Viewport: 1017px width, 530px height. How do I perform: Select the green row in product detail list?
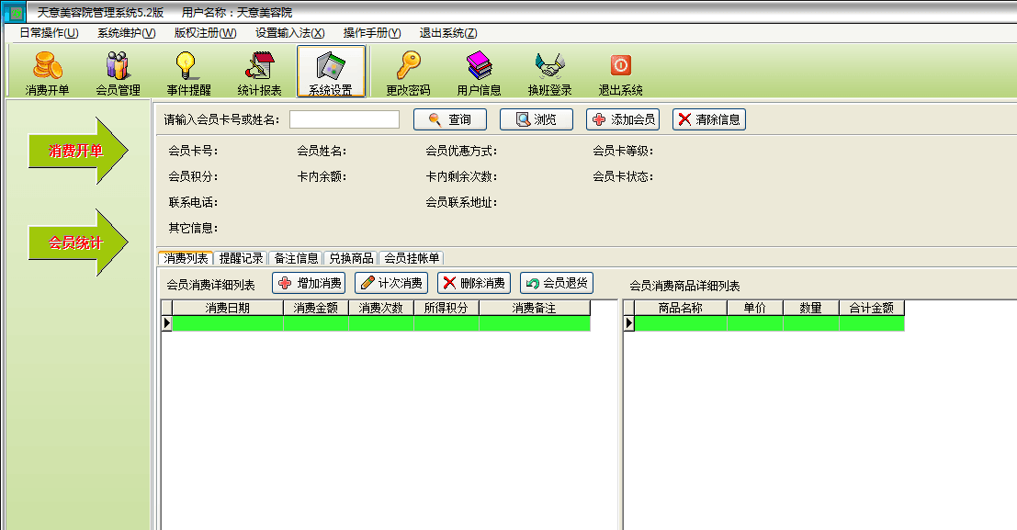pyautogui.click(x=769, y=323)
